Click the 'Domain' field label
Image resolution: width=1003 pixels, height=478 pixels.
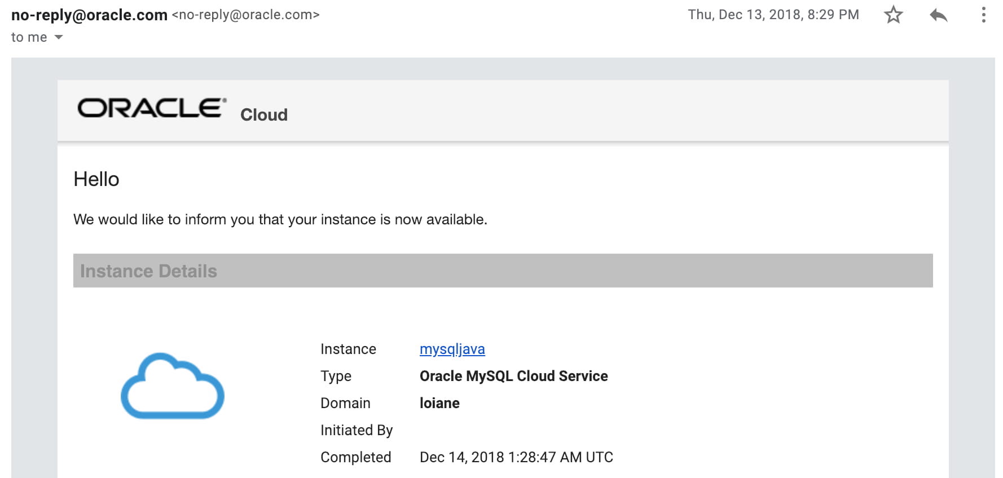coord(345,403)
